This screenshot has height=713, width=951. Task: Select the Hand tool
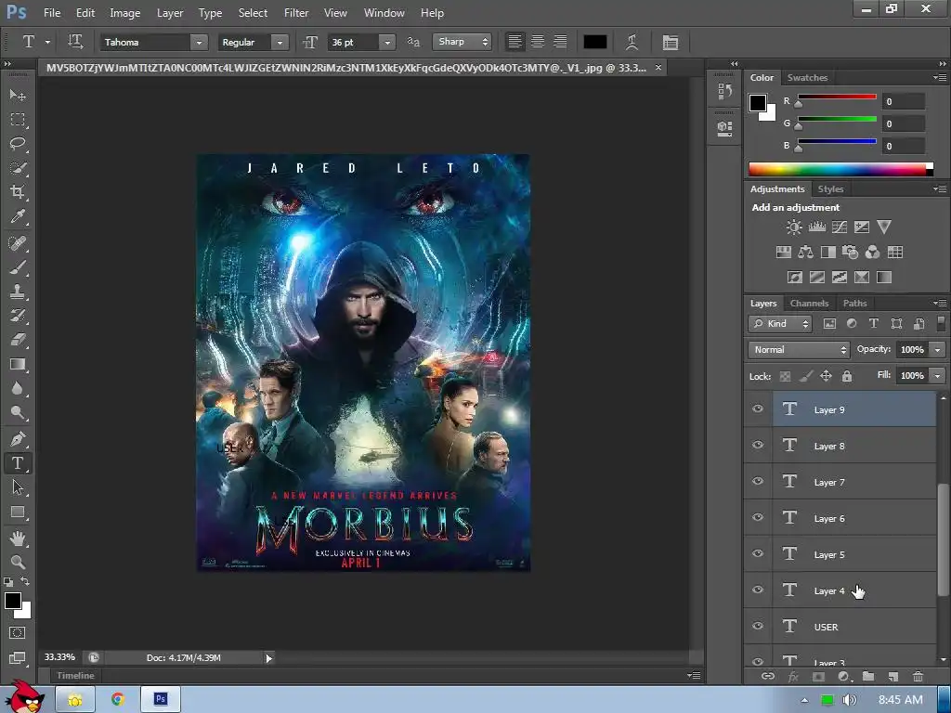point(18,538)
